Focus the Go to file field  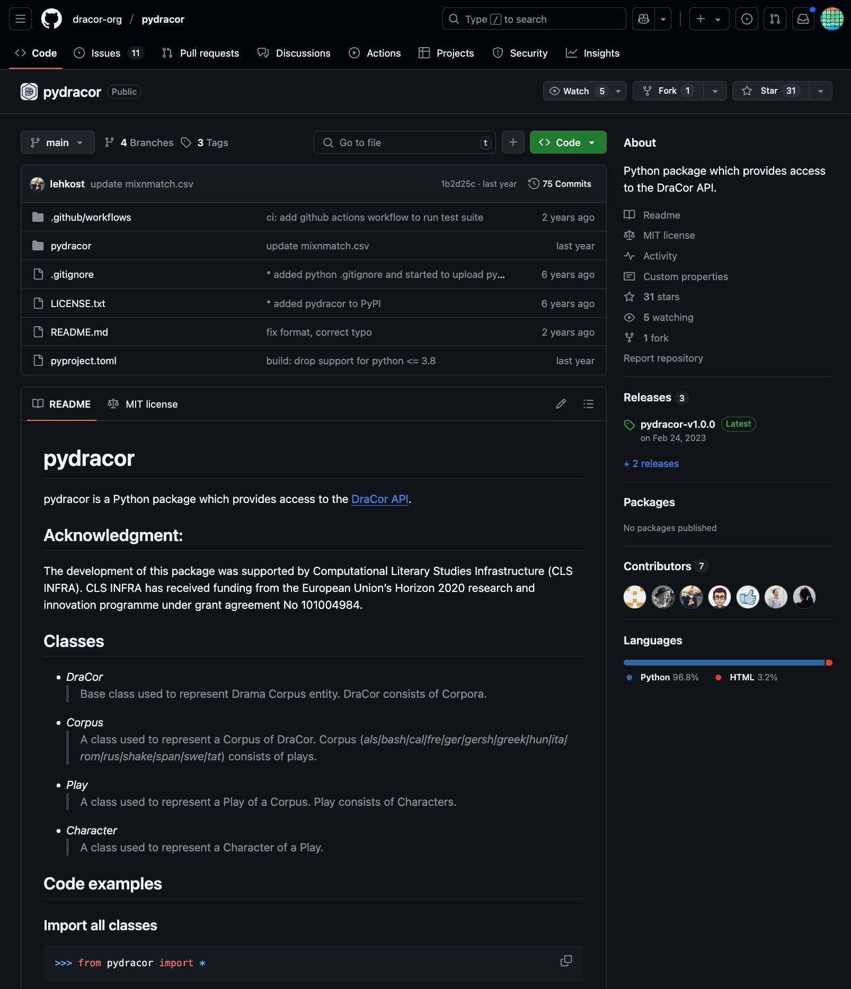pyautogui.click(x=405, y=142)
